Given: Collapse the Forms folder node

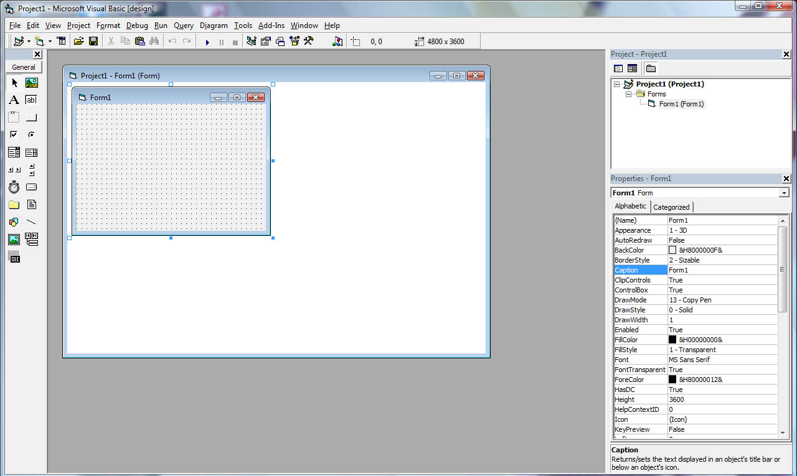Looking at the screenshot, I should [628, 94].
